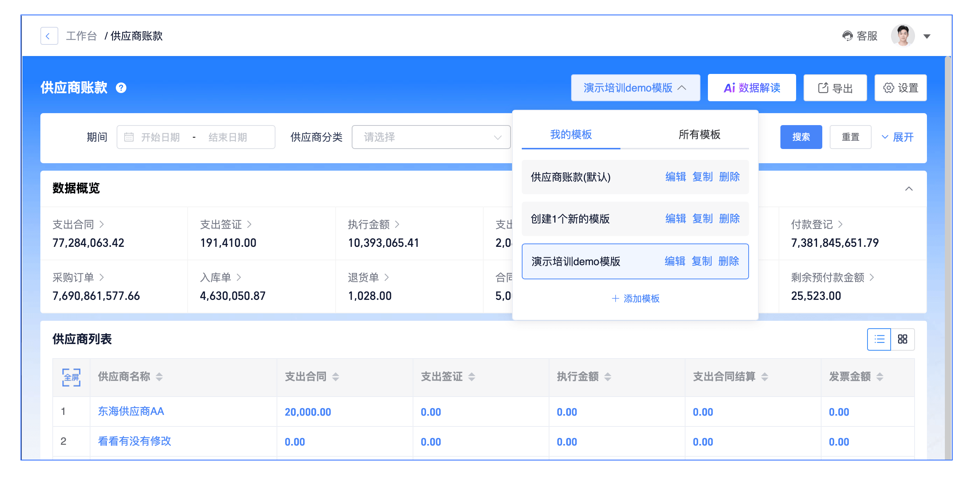
Task: Sort by supplier name column icon
Action: [x=159, y=377]
